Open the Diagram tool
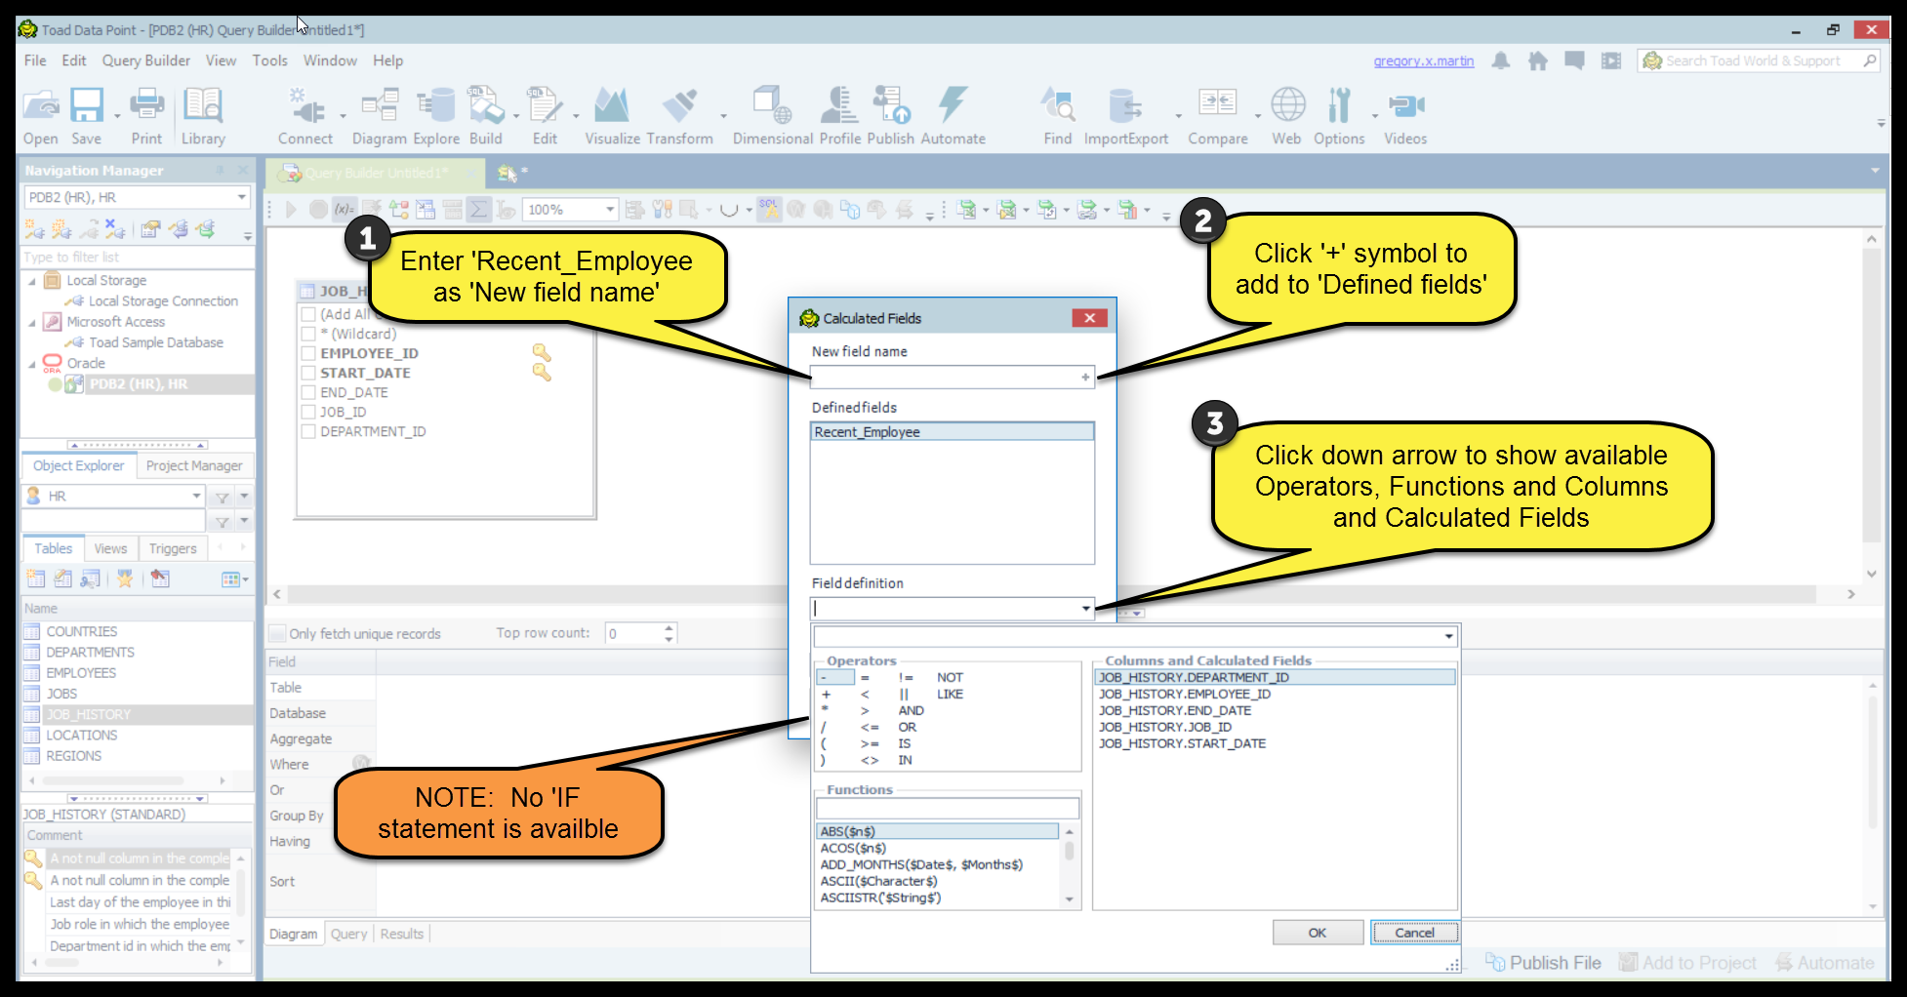Screen dimensions: 1907x997 point(380,115)
